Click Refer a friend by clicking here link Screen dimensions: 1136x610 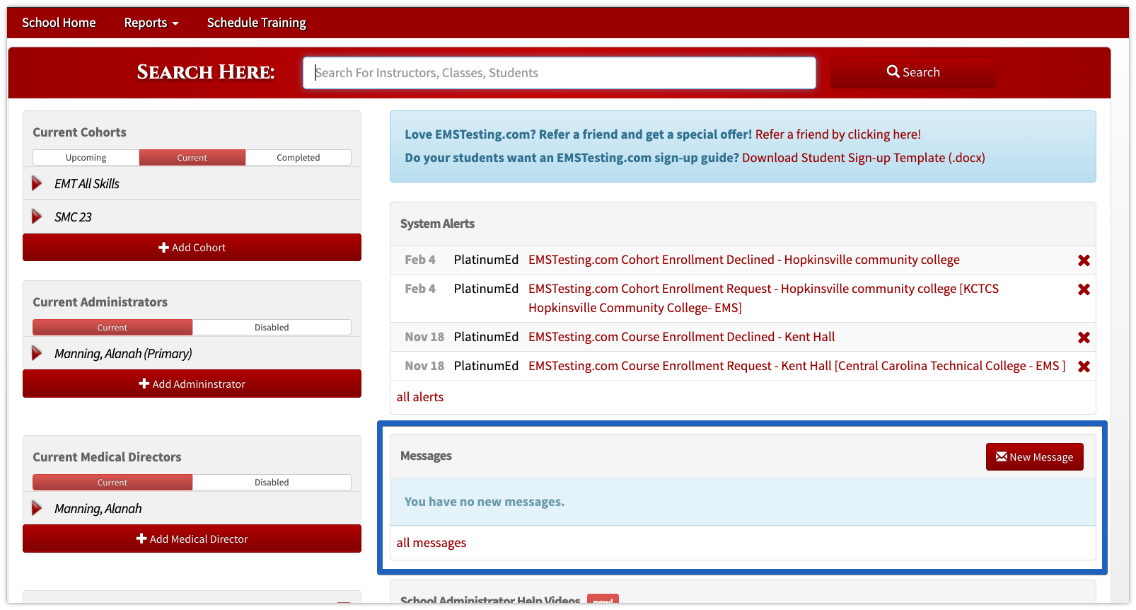(x=838, y=134)
